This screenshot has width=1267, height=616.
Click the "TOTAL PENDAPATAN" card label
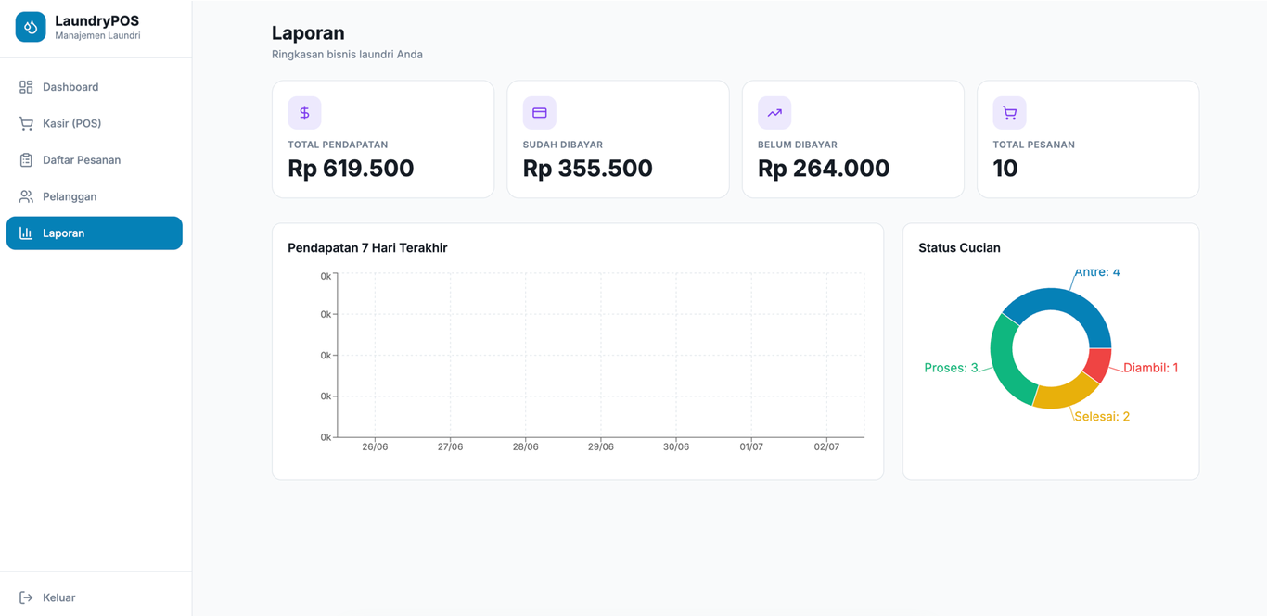338,145
